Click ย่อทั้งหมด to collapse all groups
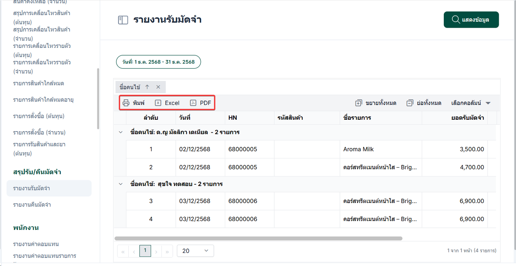Viewport: 516px width, 266px height. click(424, 103)
